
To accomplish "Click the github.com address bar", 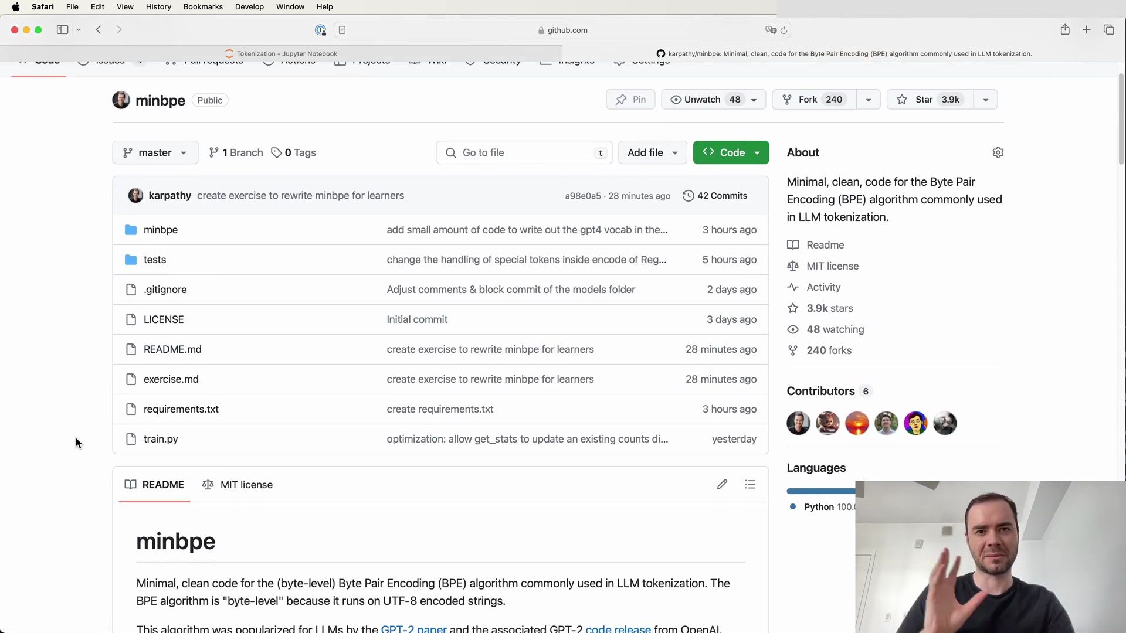I will 562,30.
